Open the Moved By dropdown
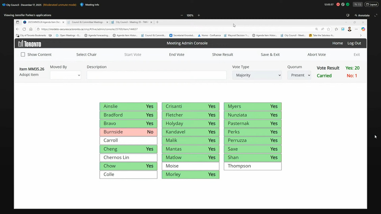The image size is (381, 214). tap(65, 75)
